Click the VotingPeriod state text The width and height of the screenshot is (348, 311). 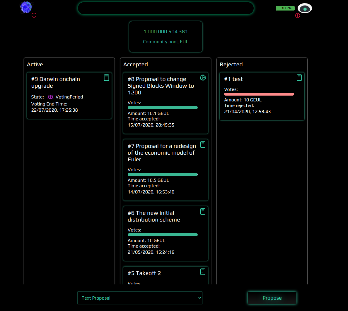point(69,97)
